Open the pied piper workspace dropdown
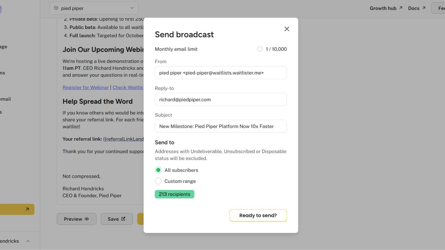This screenshot has width=445, height=250. pos(94,8)
